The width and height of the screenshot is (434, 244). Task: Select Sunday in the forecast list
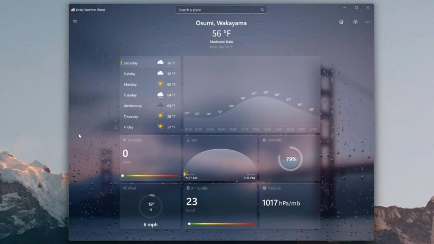(x=150, y=74)
